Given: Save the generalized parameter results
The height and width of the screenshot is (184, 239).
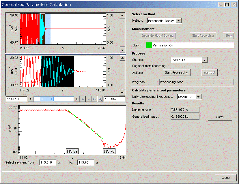Looking at the screenshot, I should pyautogui.click(x=220, y=117).
